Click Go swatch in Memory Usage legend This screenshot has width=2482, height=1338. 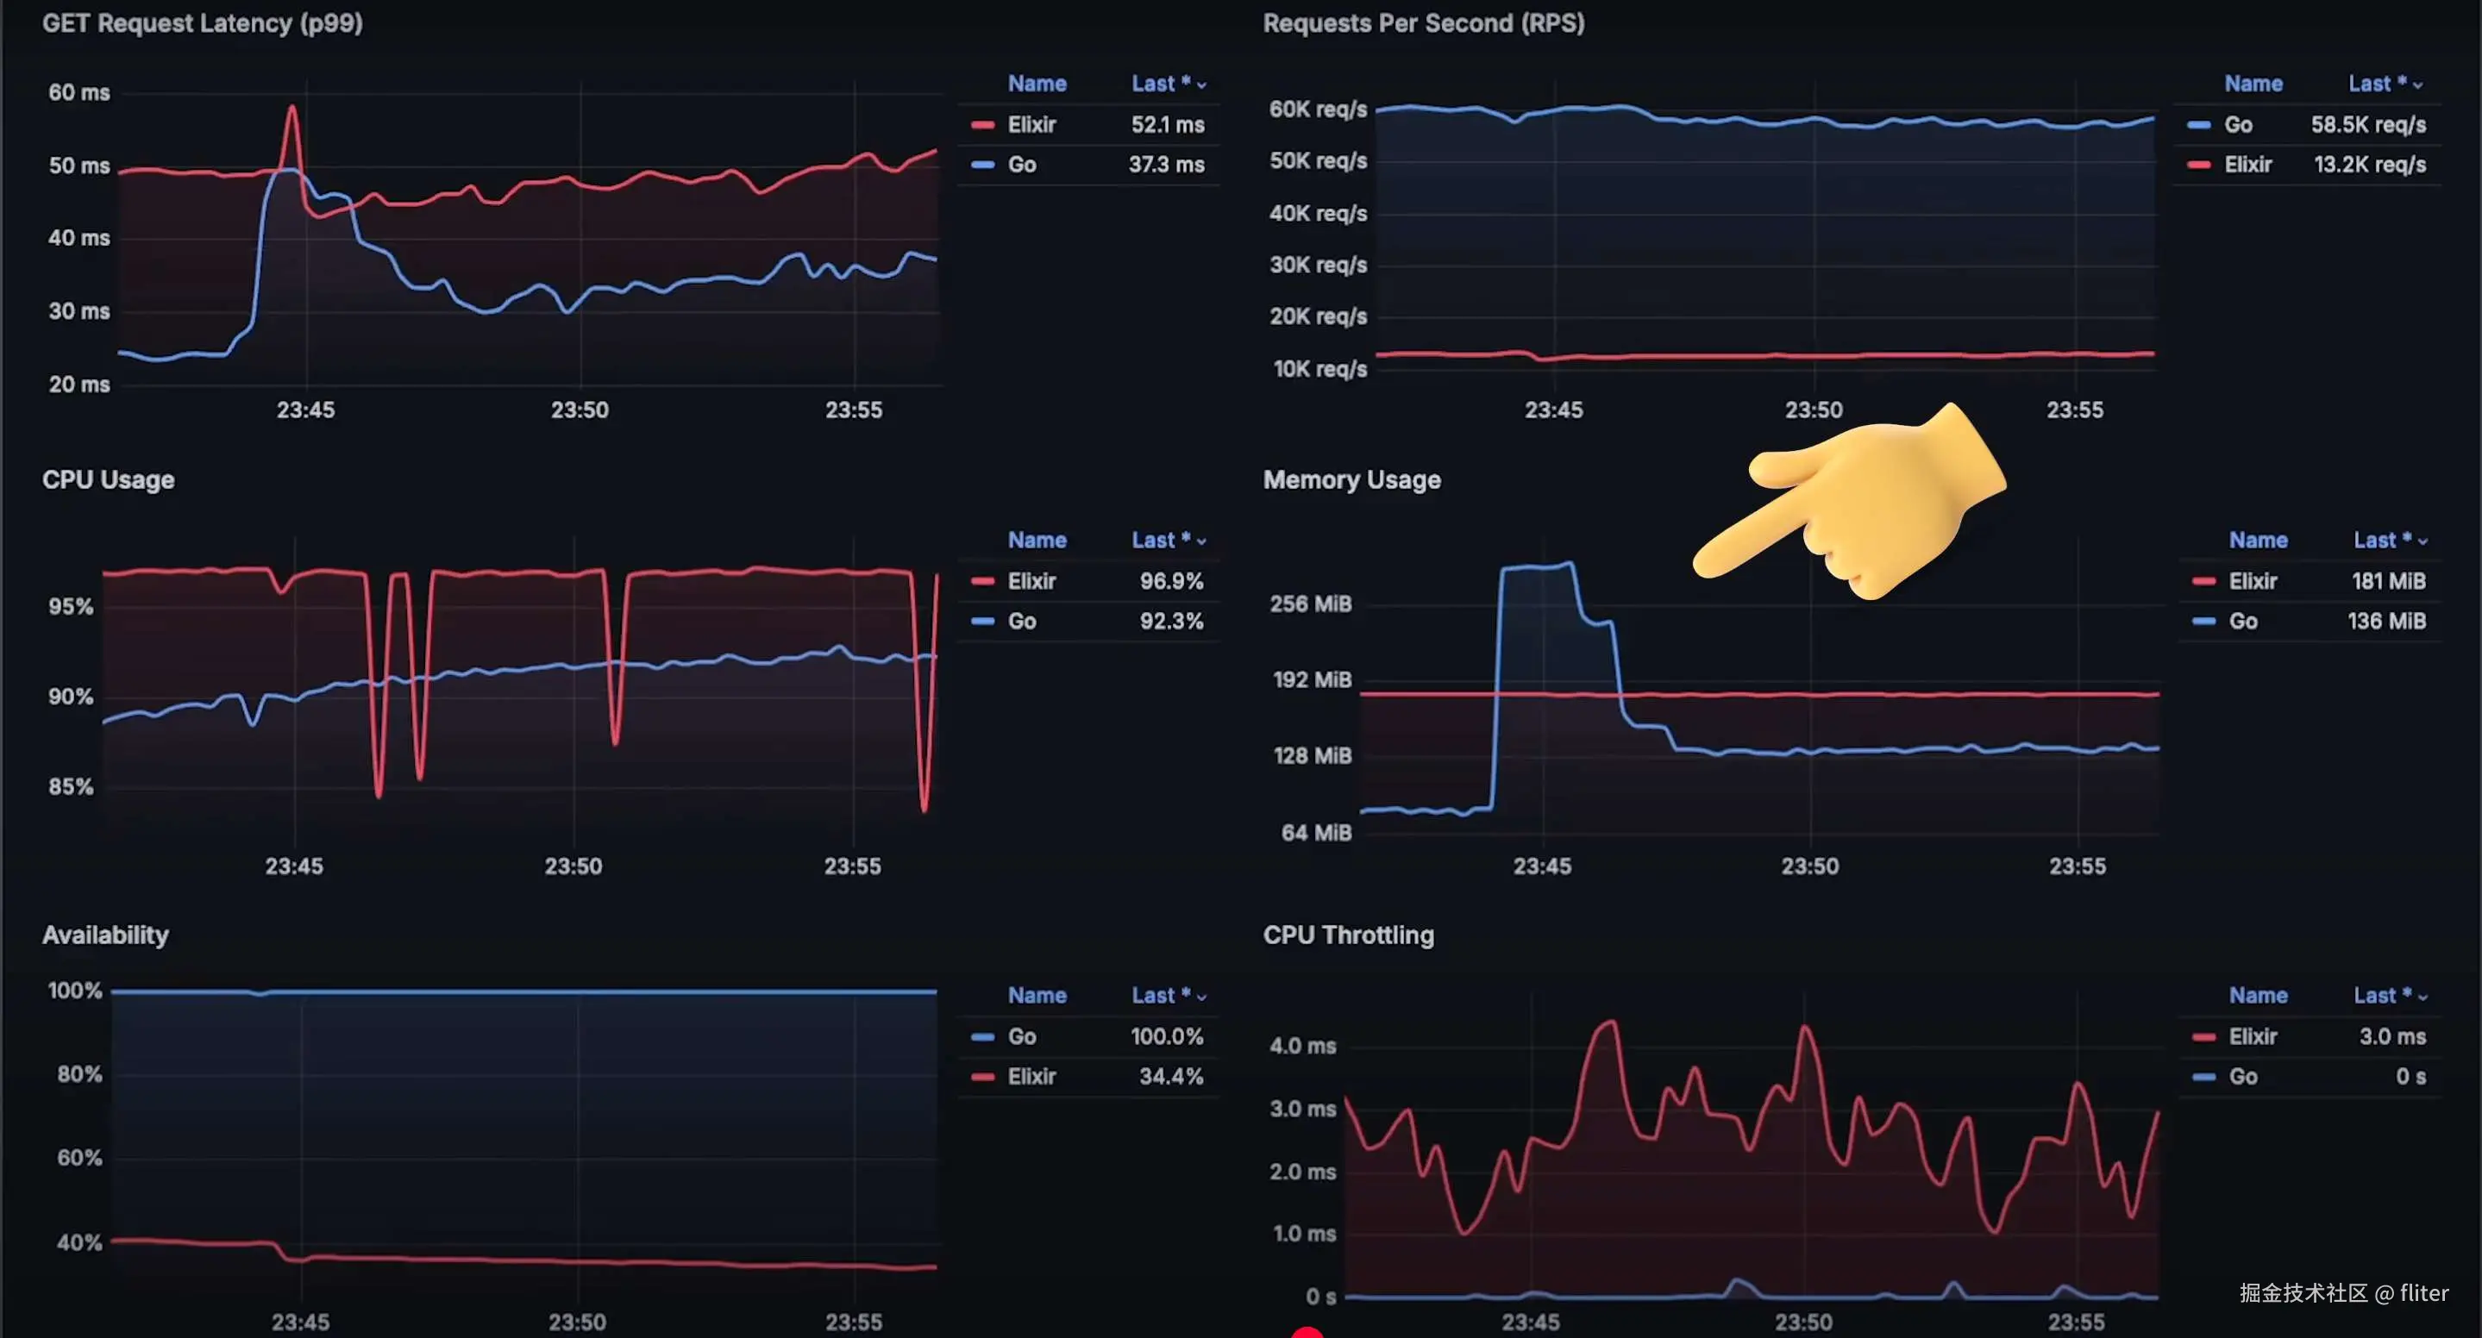(x=2203, y=622)
